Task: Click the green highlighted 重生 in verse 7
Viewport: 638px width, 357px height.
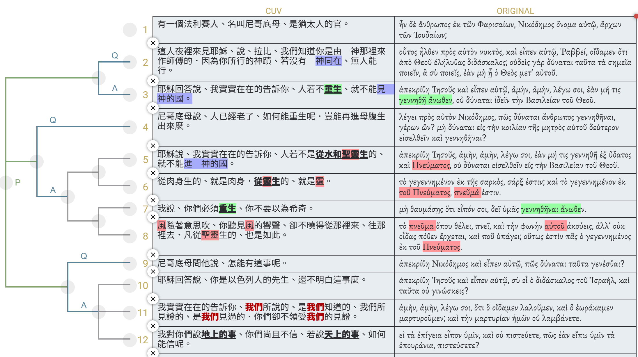Action: click(x=227, y=208)
